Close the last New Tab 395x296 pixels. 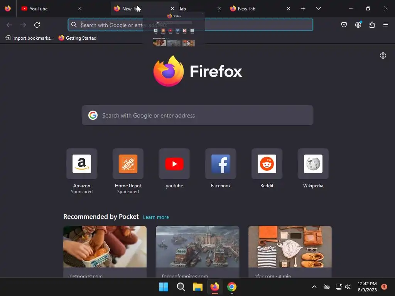tap(289, 8)
